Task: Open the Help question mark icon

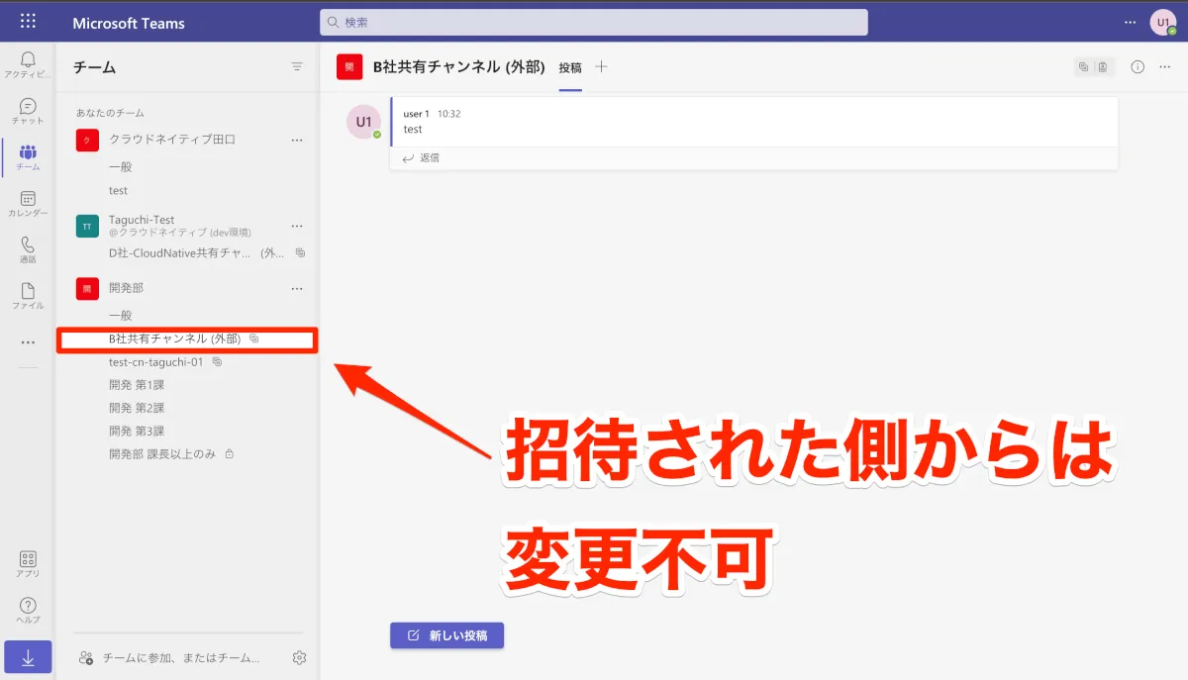Action: click(x=28, y=611)
